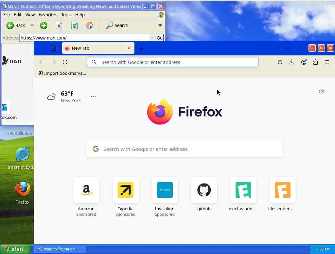Image resolution: width=335 pixels, height=254 pixels.
Task: Open the Edit menu in Internet Explorer
Action: click(18, 15)
